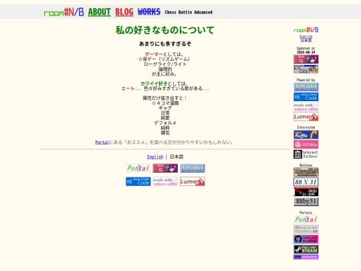Open the NeoCities badge in the sidebar
This screenshot has width=361, height=271.
click(306, 87)
